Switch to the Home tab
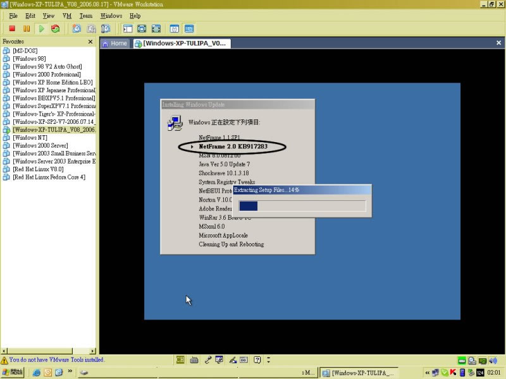Viewport: 506px width, 379px height. (x=115, y=44)
